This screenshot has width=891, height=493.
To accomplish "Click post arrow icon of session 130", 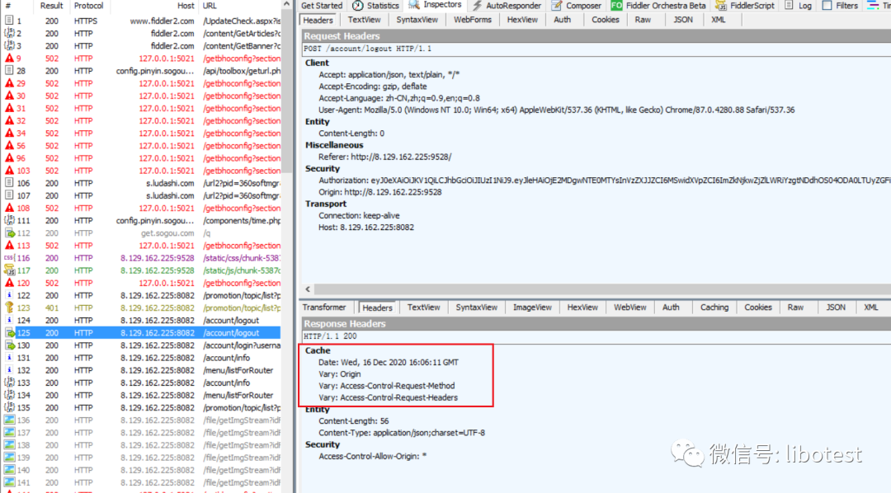I will (x=9, y=345).
